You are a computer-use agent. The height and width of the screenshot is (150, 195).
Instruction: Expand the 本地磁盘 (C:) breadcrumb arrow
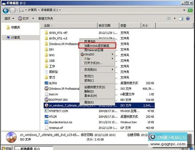pos(60,10)
